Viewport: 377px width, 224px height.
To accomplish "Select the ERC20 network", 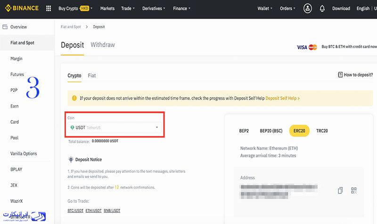I will click(x=299, y=131).
